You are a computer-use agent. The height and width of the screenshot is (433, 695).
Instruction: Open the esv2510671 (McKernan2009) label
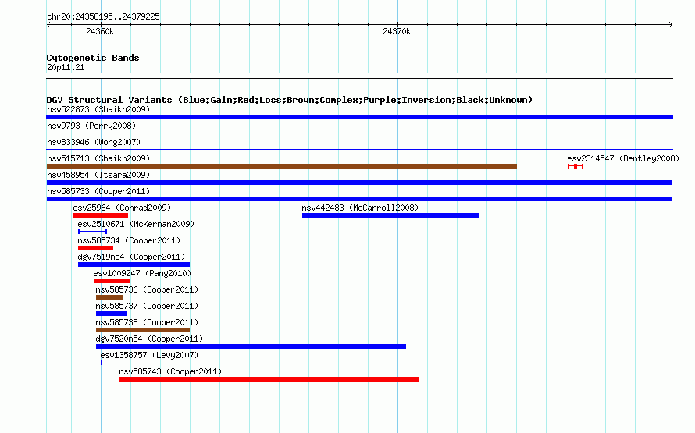click(136, 224)
